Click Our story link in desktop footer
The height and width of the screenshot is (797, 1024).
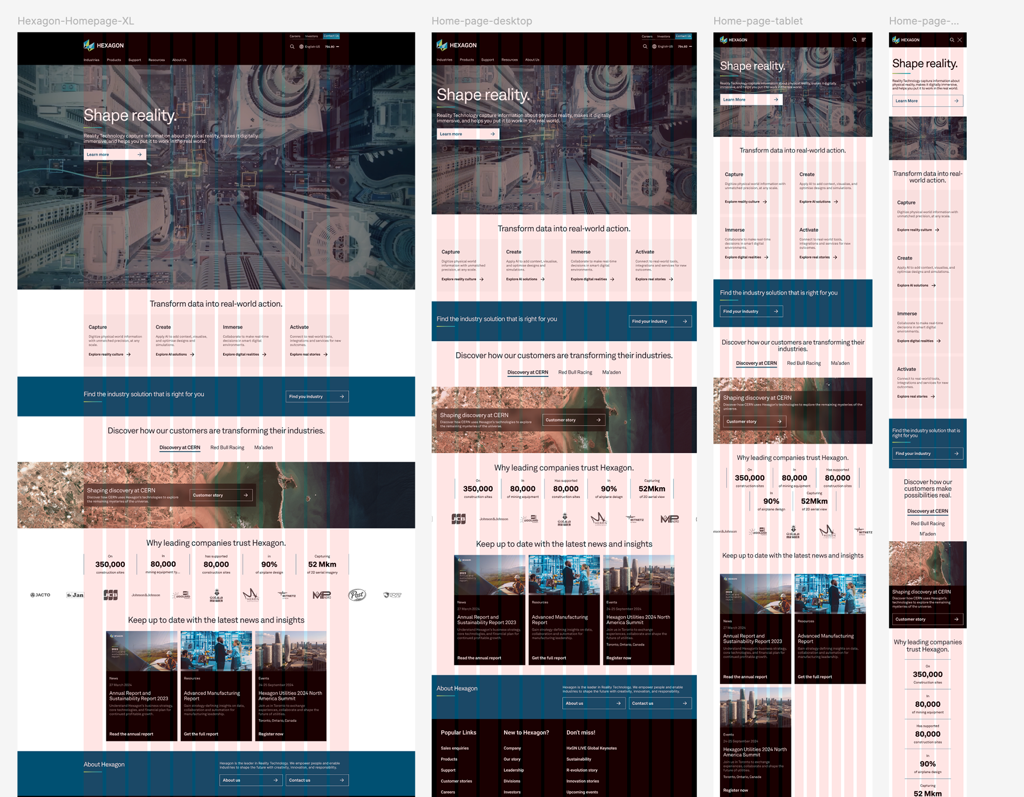tap(512, 759)
